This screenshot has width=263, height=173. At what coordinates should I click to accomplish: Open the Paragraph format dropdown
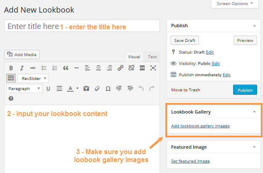click(24, 88)
